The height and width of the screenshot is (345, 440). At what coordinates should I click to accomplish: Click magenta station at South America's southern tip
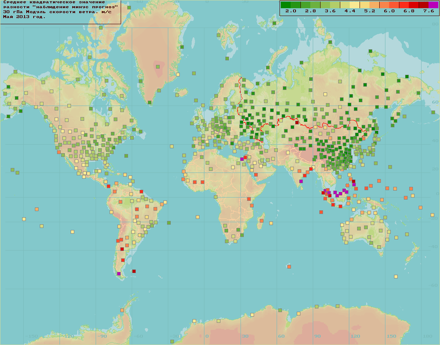click(119, 274)
